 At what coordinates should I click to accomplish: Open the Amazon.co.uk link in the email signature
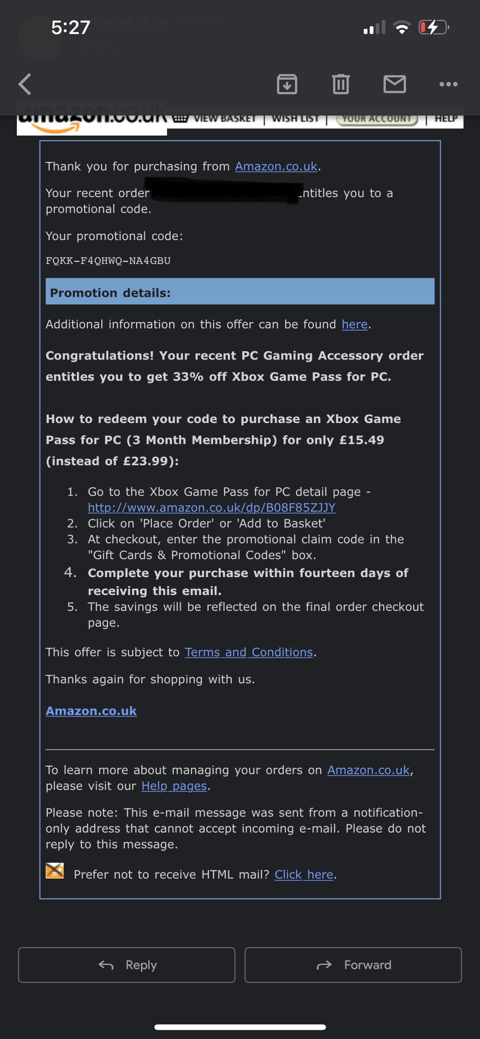click(92, 711)
